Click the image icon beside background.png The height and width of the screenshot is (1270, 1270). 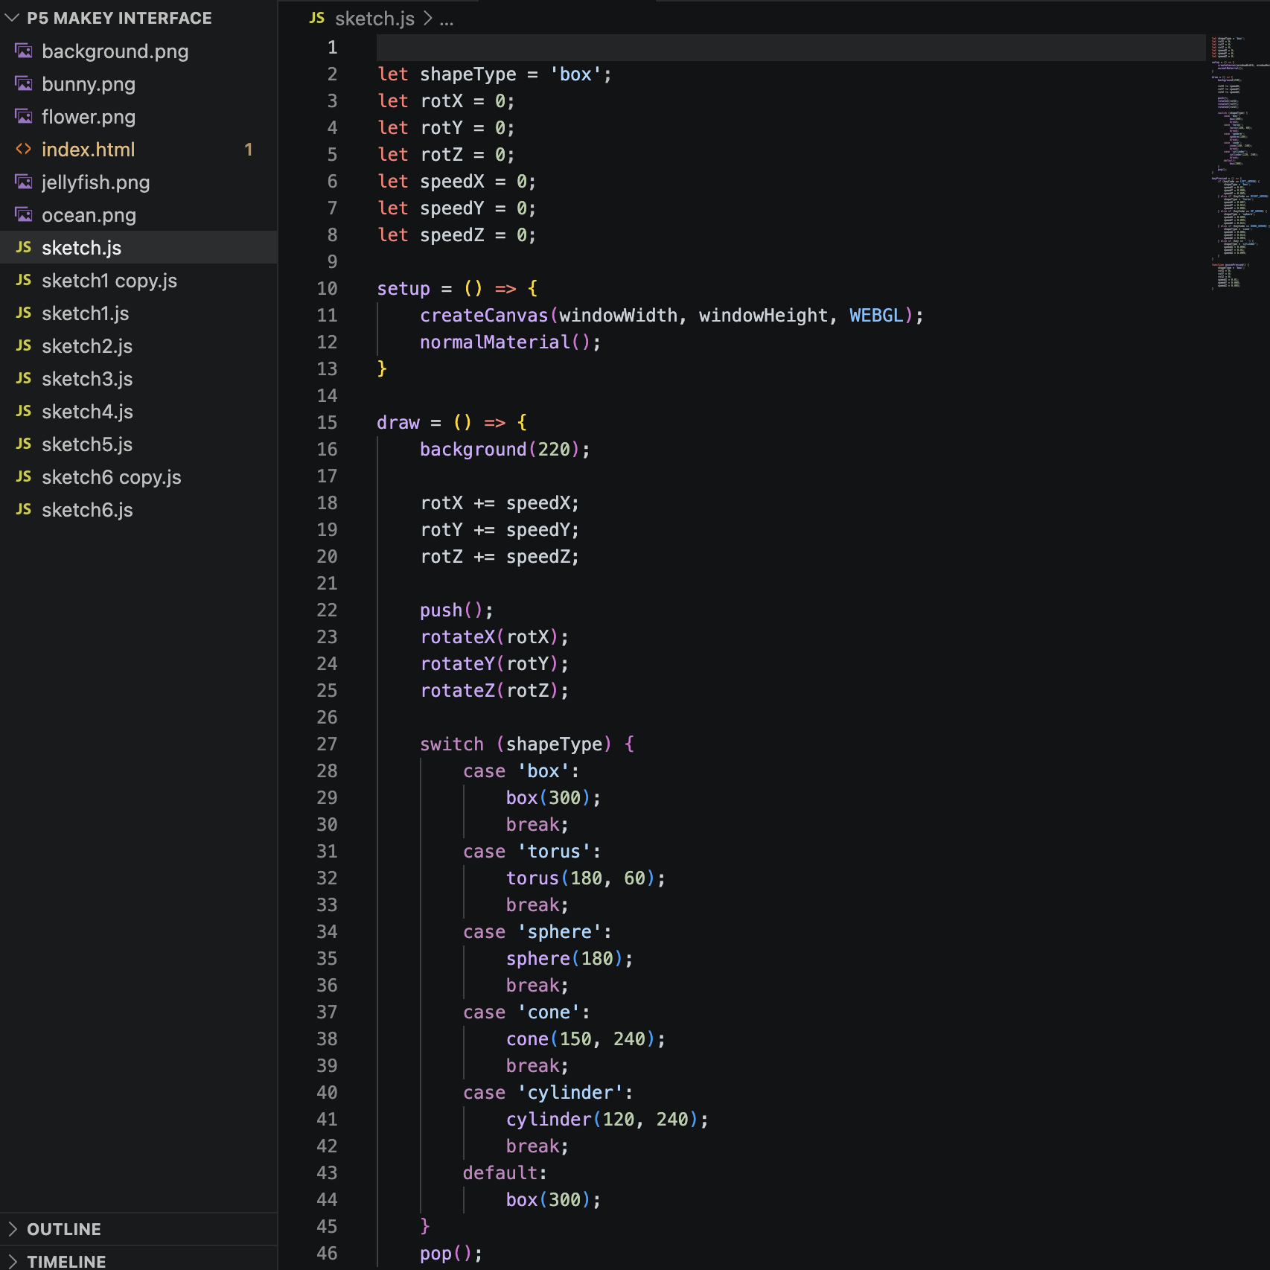coord(24,51)
